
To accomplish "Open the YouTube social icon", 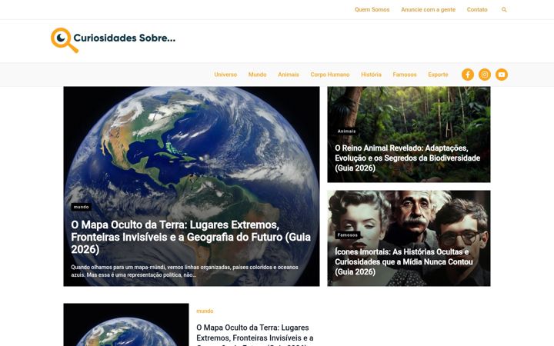I will (x=502, y=75).
